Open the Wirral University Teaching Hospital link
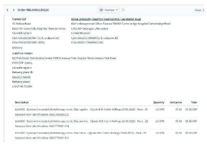 tap(106, 19)
